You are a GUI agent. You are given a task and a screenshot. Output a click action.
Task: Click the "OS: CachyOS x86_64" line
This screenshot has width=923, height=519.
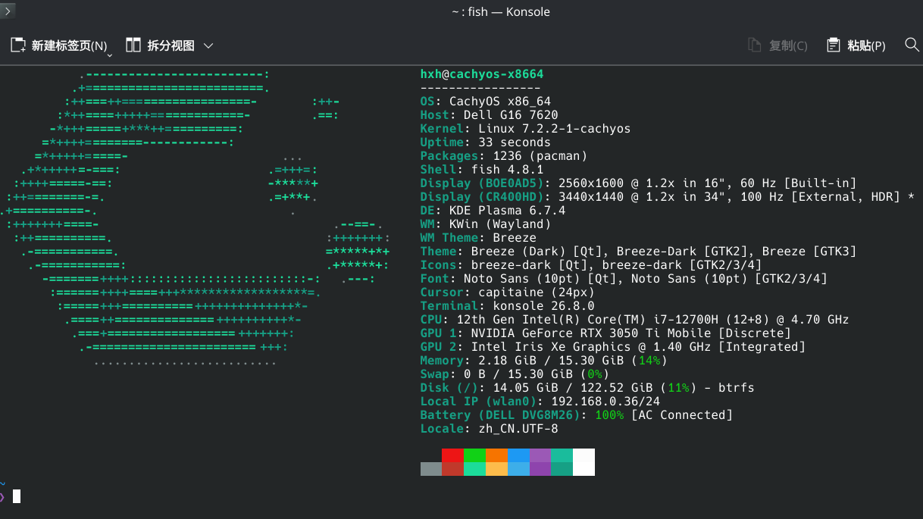click(x=486, y=102)
